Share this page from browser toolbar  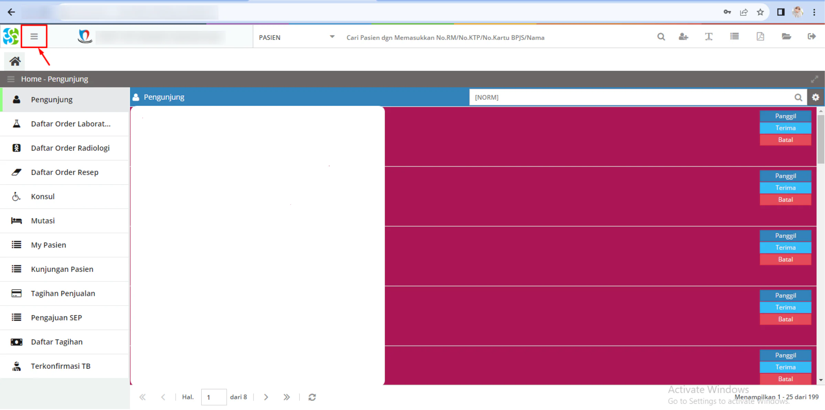744,12
